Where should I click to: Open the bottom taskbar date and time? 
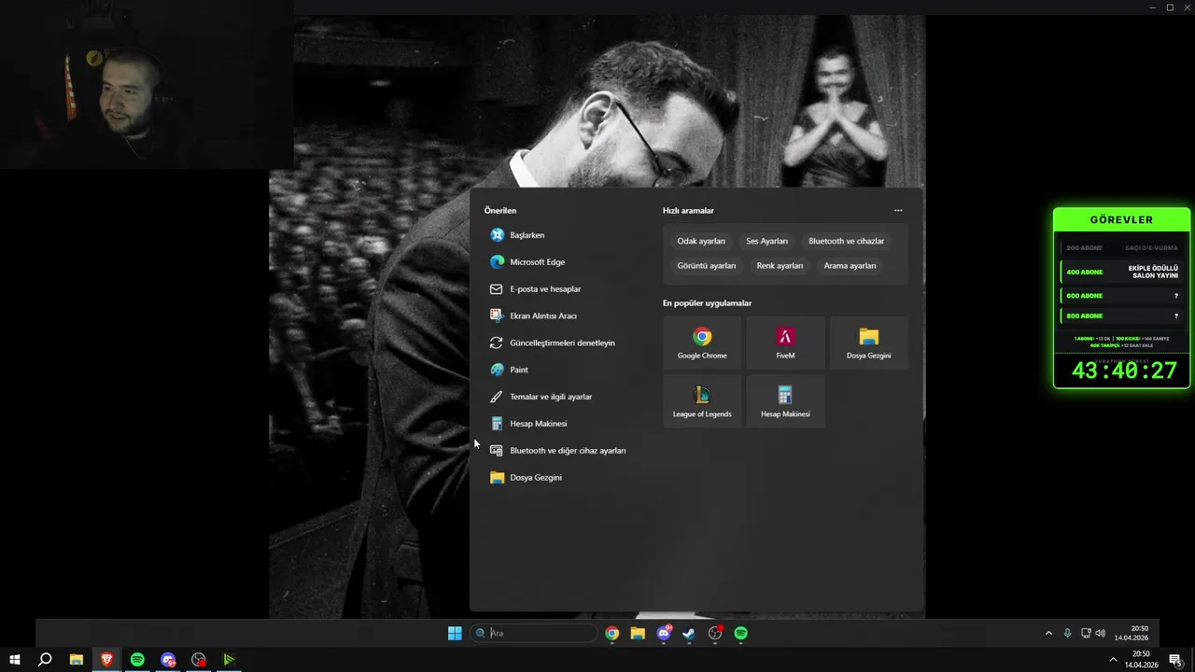point(1141,660)
